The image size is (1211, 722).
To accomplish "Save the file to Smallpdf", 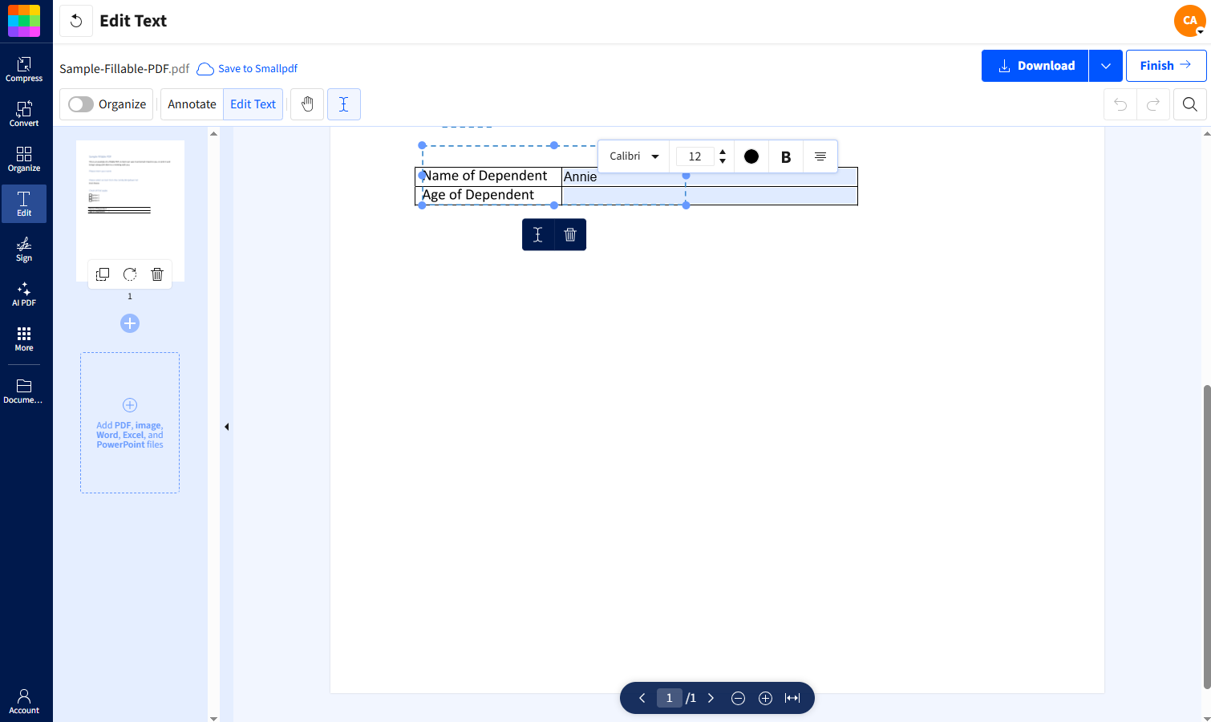I will click(246, 68).
